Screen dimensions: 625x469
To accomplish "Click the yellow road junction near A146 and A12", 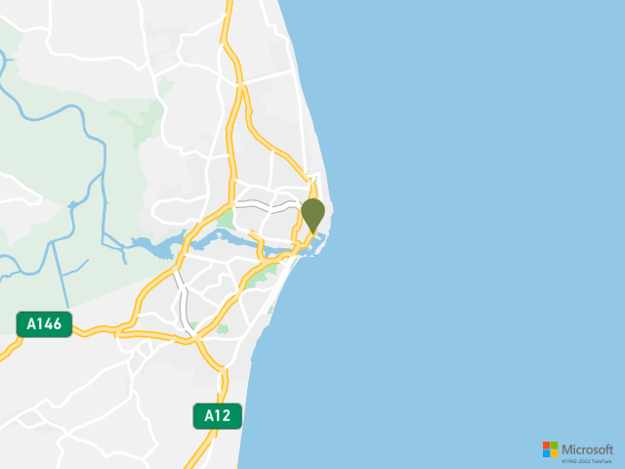I will pos(195,338).
